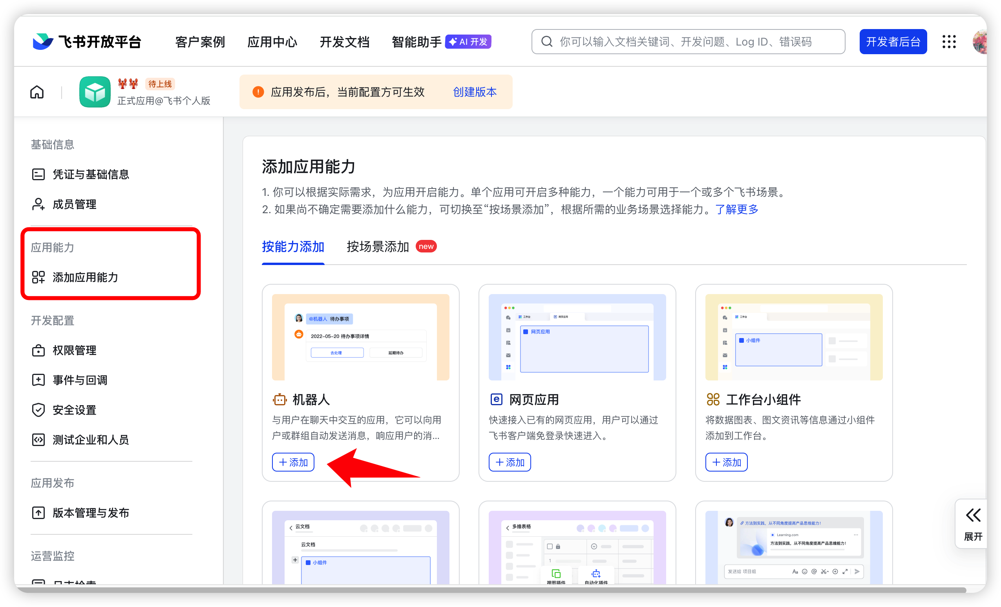The image size is (1001, 607).
Task: Click the app icon next to 正式应用
Action: [x=95, y=92]
